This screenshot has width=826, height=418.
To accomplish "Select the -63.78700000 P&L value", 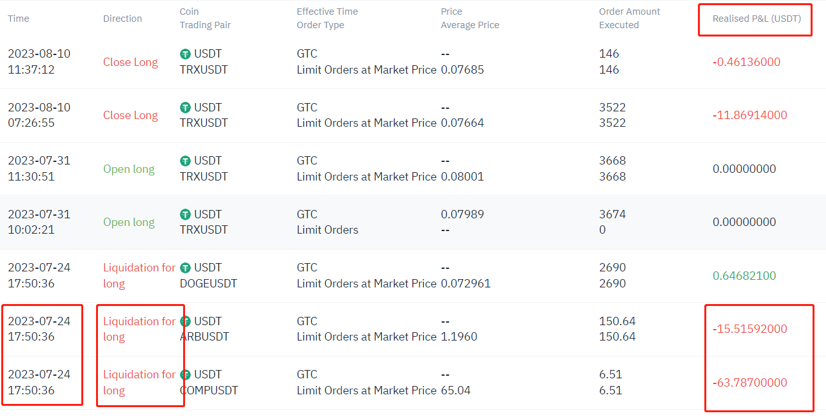I will point(750,383).
